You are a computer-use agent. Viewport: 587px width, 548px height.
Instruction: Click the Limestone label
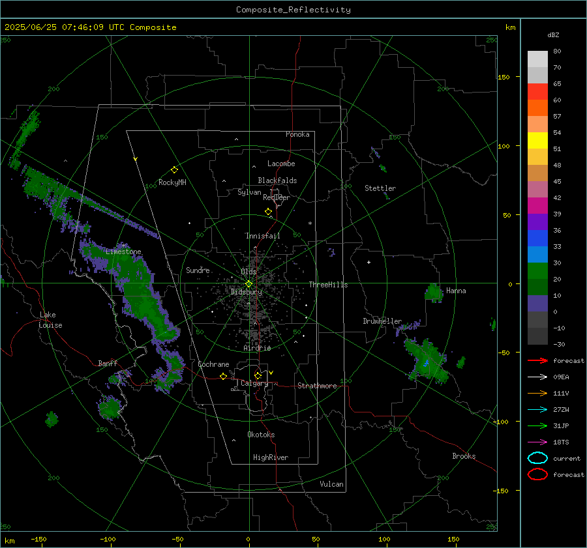123,252
